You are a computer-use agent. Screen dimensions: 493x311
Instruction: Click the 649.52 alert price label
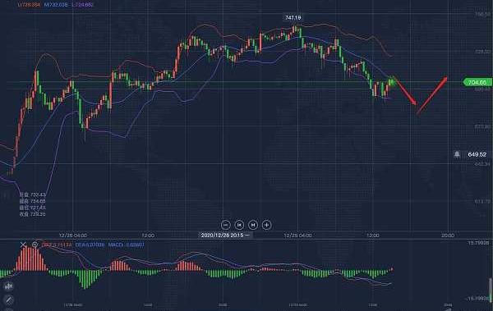point(477,154)
